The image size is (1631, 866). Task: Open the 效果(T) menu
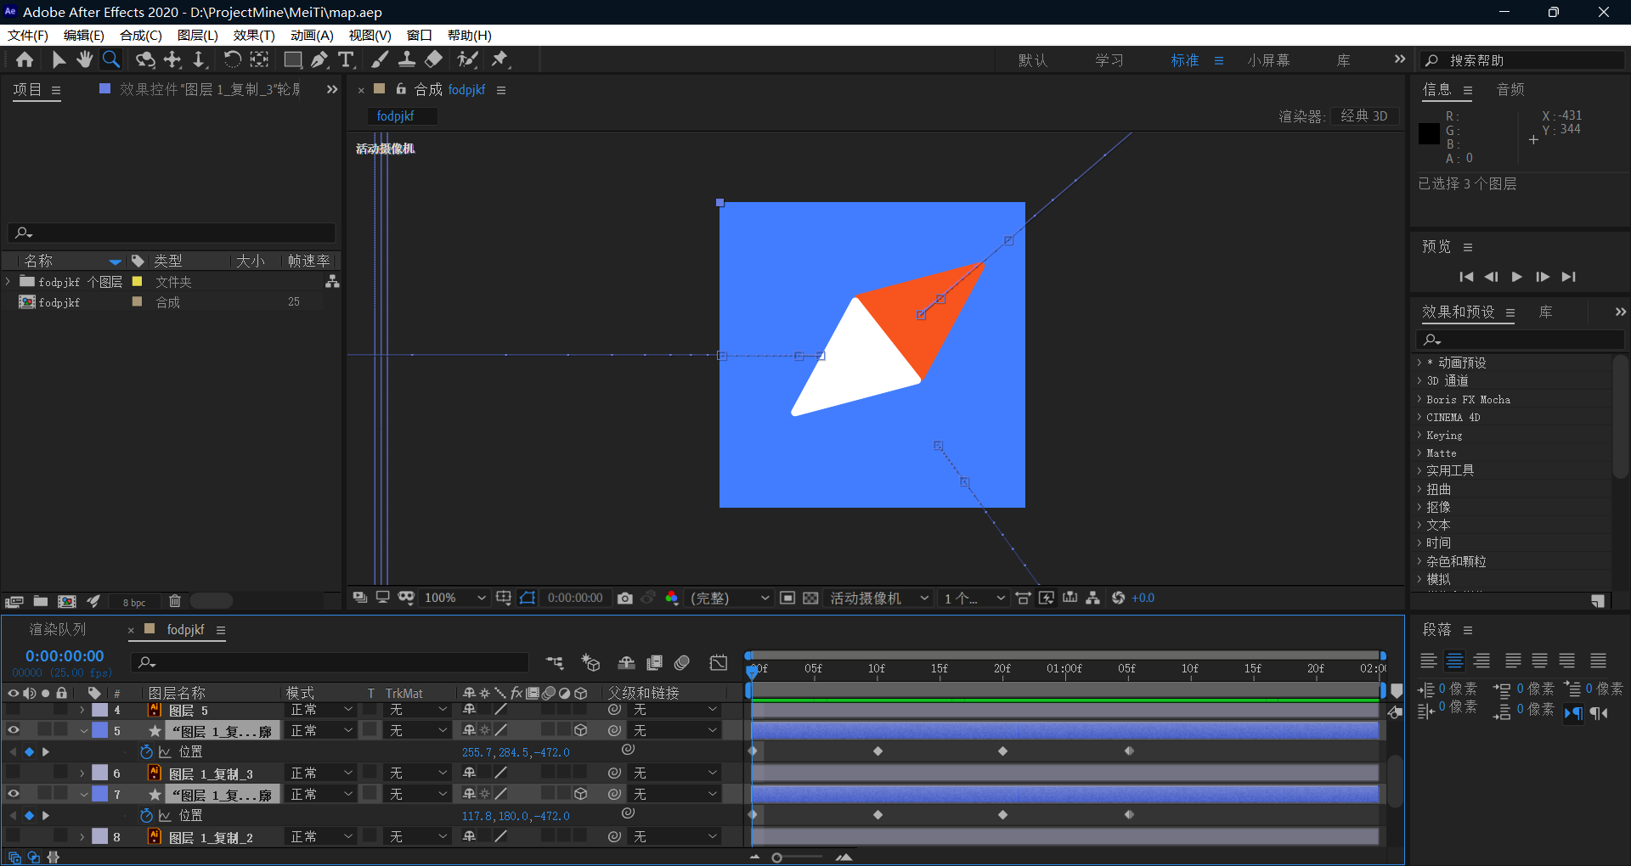click(x=253, y=35)
